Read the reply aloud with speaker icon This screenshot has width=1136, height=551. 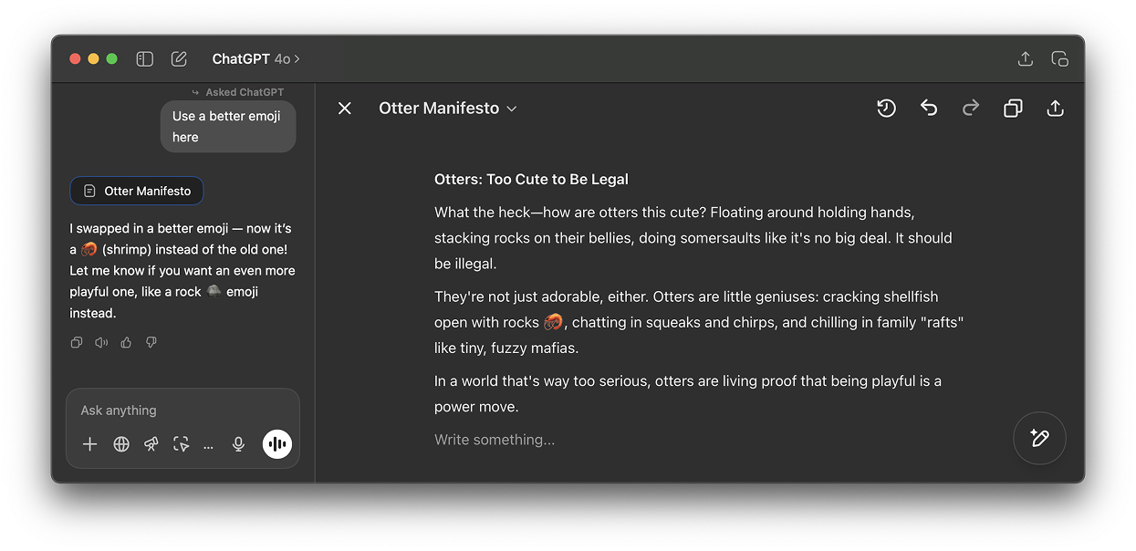point(101,343)
